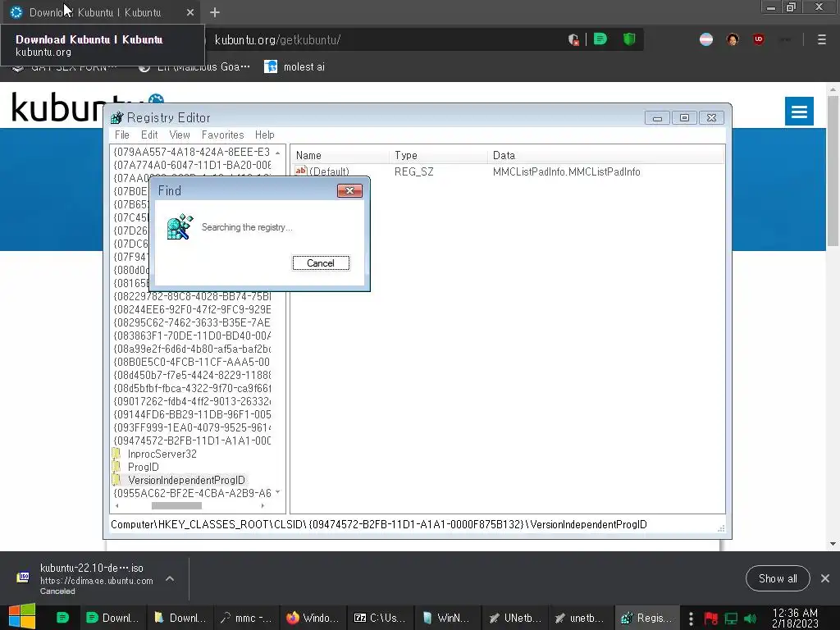Expand kubuntu-22.10 download options chevron

click(170, 578)
